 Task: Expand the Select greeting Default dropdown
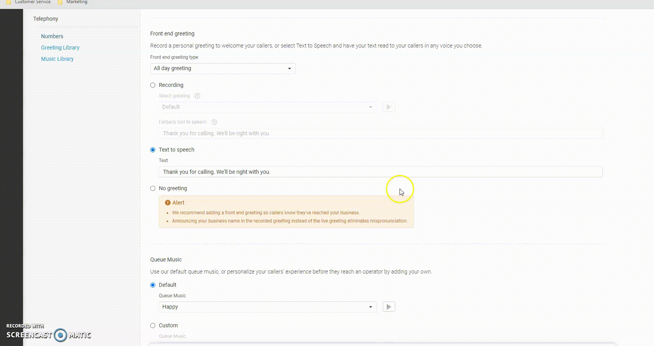coord(267,107)
